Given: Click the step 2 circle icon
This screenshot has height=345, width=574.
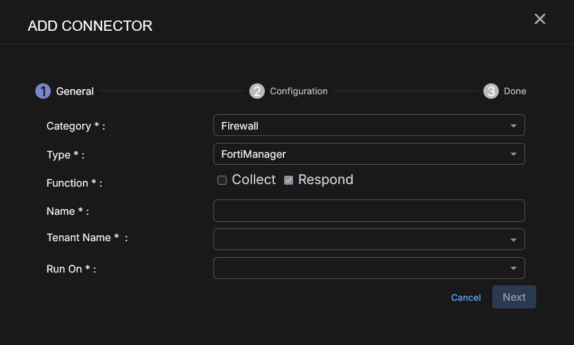Looking at the screenshot, I should pos(257,91).
